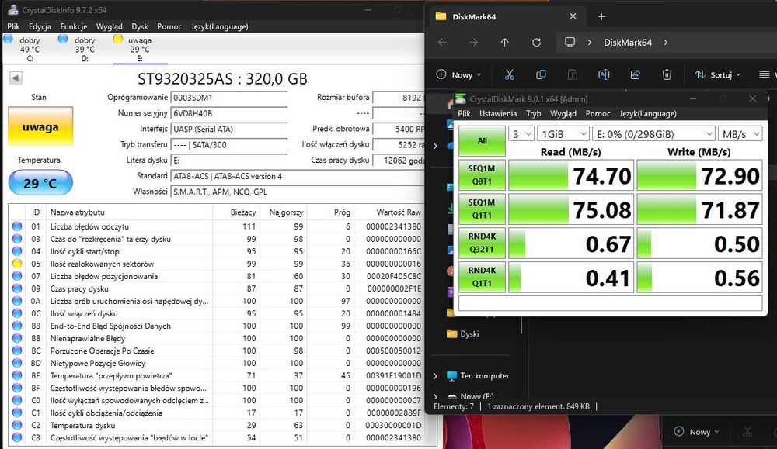Expand the Ten komputer tree node
This screenshot has height=449, width=777.
[x=436, y=376]
